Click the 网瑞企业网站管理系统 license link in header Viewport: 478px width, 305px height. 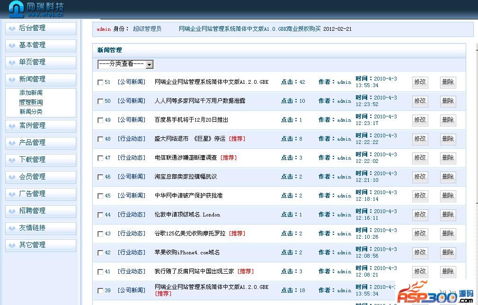(250, 29)
